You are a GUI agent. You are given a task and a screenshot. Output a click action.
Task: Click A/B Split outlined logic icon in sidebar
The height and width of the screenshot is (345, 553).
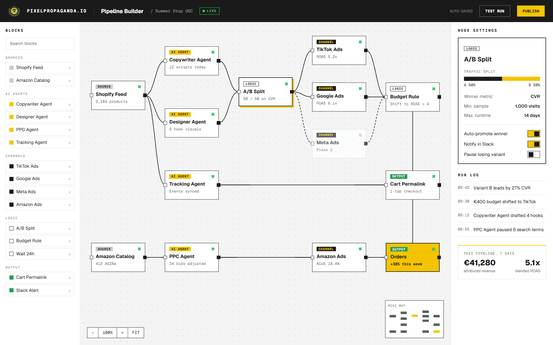[x=11, y=228]
